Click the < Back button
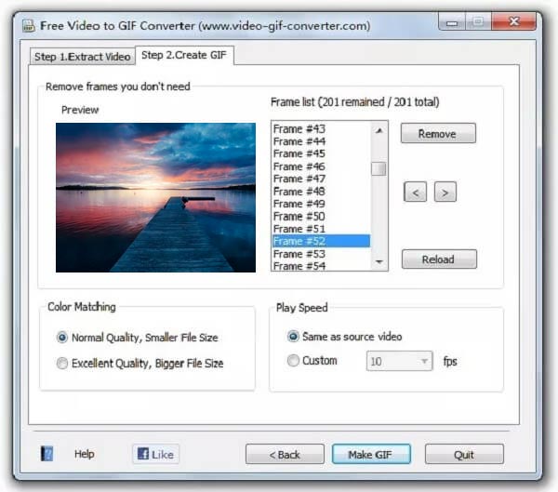 (x=285, y=454)
